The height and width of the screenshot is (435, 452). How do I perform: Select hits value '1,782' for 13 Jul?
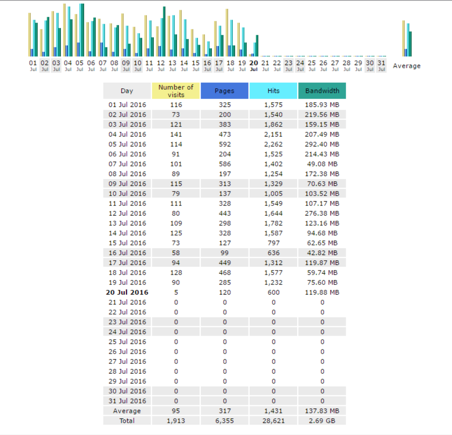[273, 223]
